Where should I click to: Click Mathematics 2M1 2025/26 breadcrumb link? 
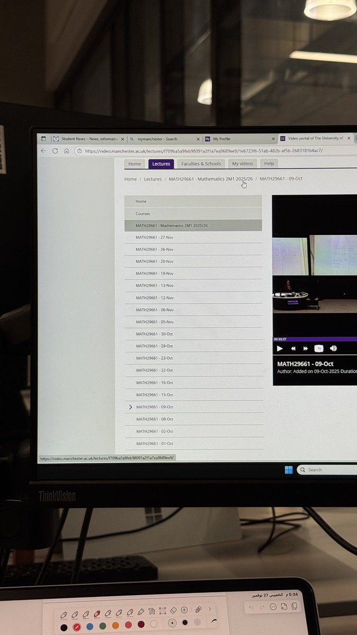210,179
